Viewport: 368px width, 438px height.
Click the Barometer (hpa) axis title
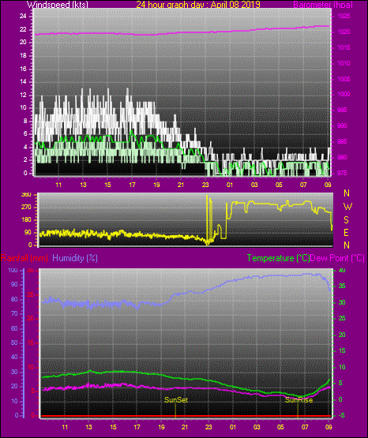pyautogui.click(x=323, y=5)
